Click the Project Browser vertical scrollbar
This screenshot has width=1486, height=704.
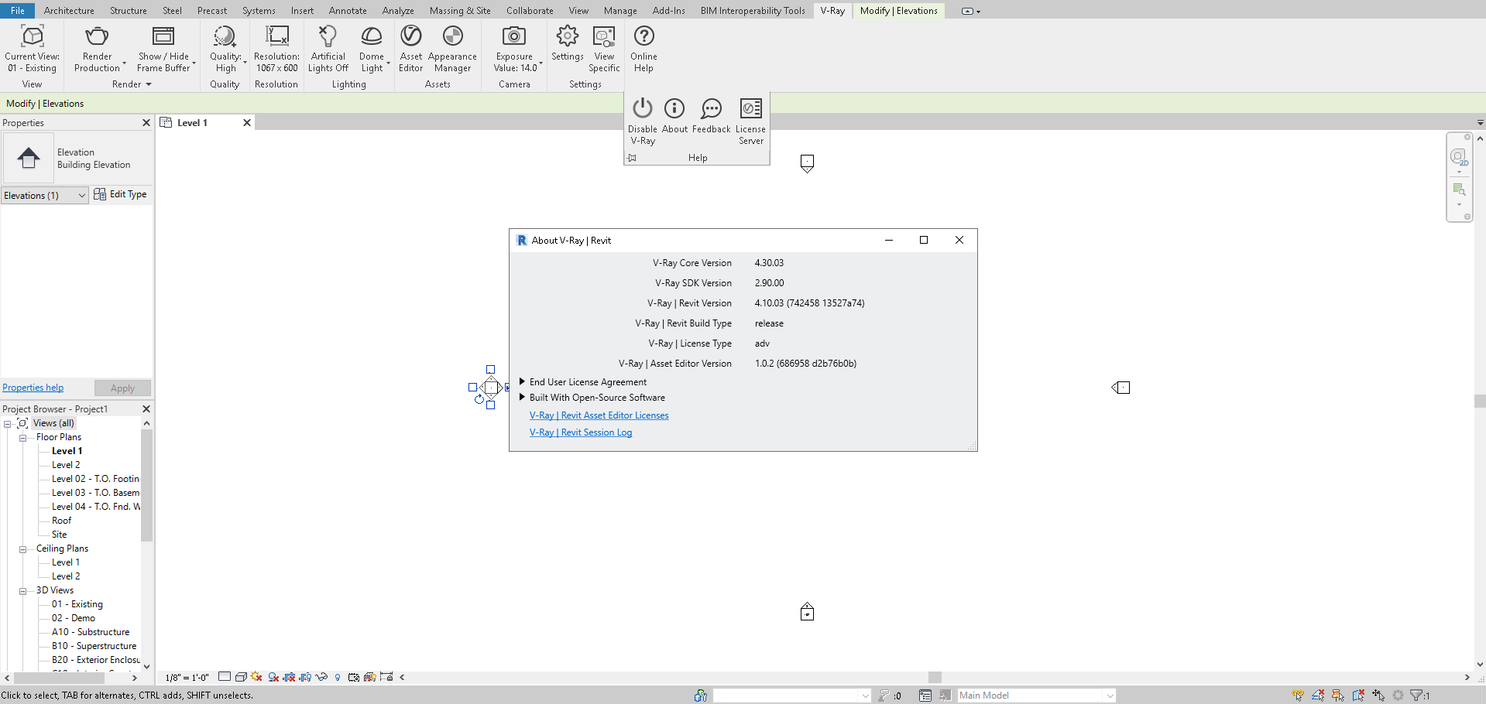click(146, 486)
